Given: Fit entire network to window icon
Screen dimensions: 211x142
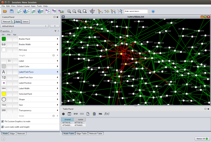Looking at the screenshot, I should point(79,11).
